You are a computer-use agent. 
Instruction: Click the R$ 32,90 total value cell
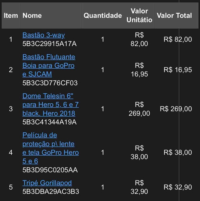178,187
